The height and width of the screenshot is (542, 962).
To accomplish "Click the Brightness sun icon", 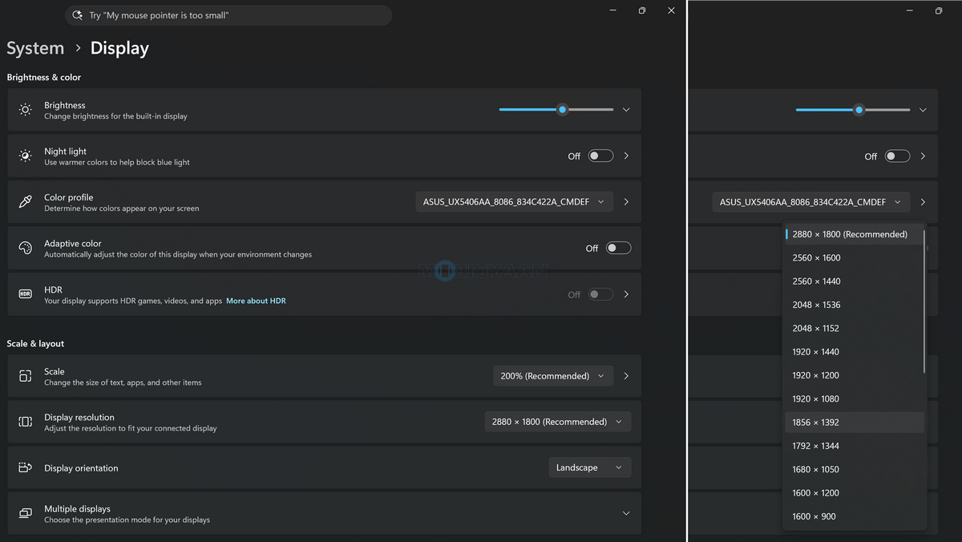I will point(26,110).
